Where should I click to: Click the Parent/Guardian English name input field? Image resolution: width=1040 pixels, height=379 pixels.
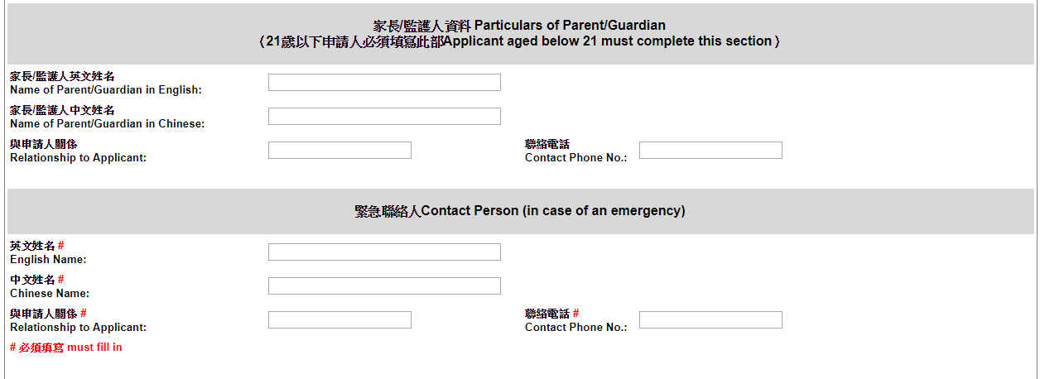coord(384,83)
